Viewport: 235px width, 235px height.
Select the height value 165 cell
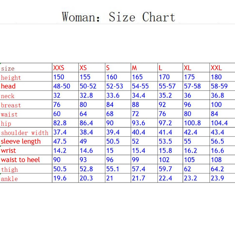pos(137,77)
